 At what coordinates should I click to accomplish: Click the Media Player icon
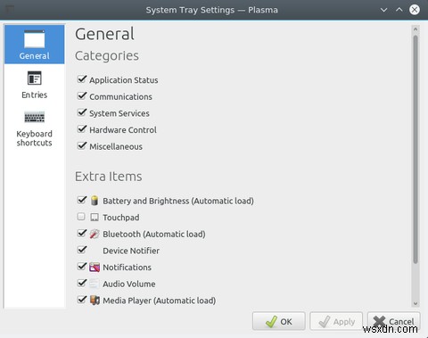point(95,301)
